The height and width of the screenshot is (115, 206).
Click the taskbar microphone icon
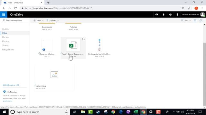tap(67, 112)
